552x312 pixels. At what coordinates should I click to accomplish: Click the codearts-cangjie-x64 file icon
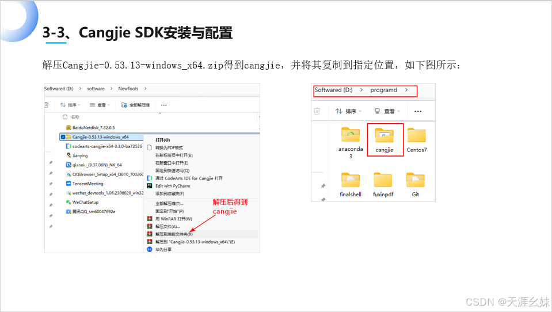point(68,146)
